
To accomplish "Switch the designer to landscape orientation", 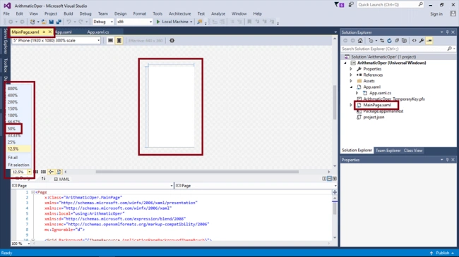I will tap(110, 41).
